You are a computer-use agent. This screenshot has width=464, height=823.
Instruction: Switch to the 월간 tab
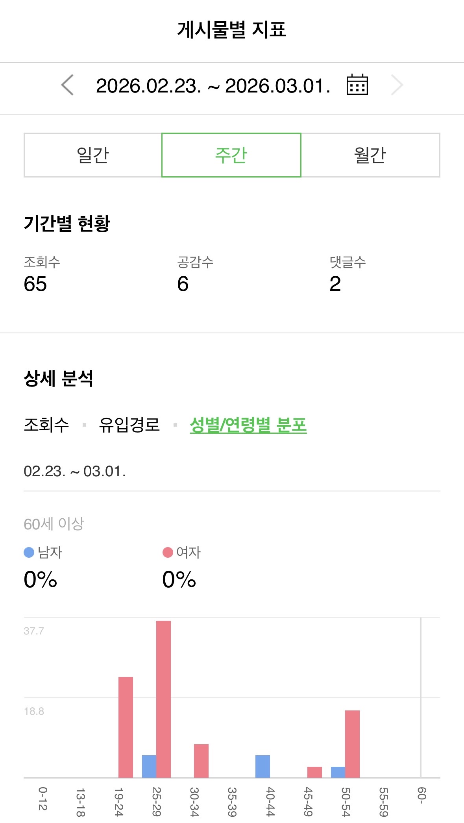pyautogui.click(x=370, y=155)
